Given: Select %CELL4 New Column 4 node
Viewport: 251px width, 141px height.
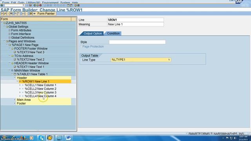Looking at the screenshot, I should coord(40,96).
